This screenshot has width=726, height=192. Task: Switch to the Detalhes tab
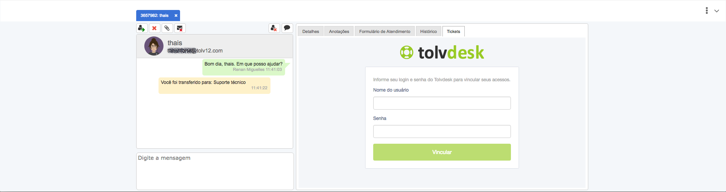(x=310, y=31)
